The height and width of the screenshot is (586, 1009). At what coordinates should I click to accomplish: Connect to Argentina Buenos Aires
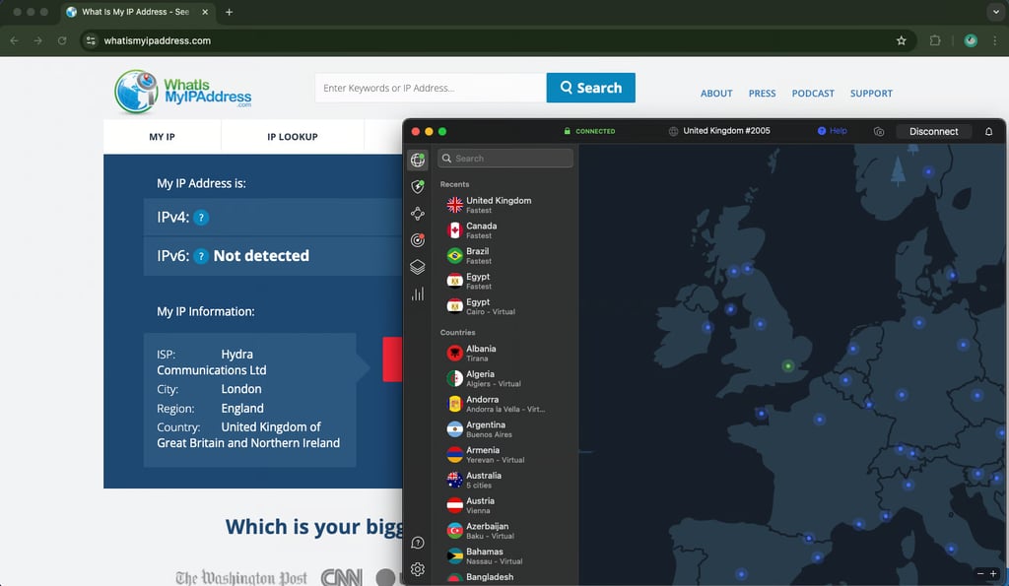click(505, 429)
